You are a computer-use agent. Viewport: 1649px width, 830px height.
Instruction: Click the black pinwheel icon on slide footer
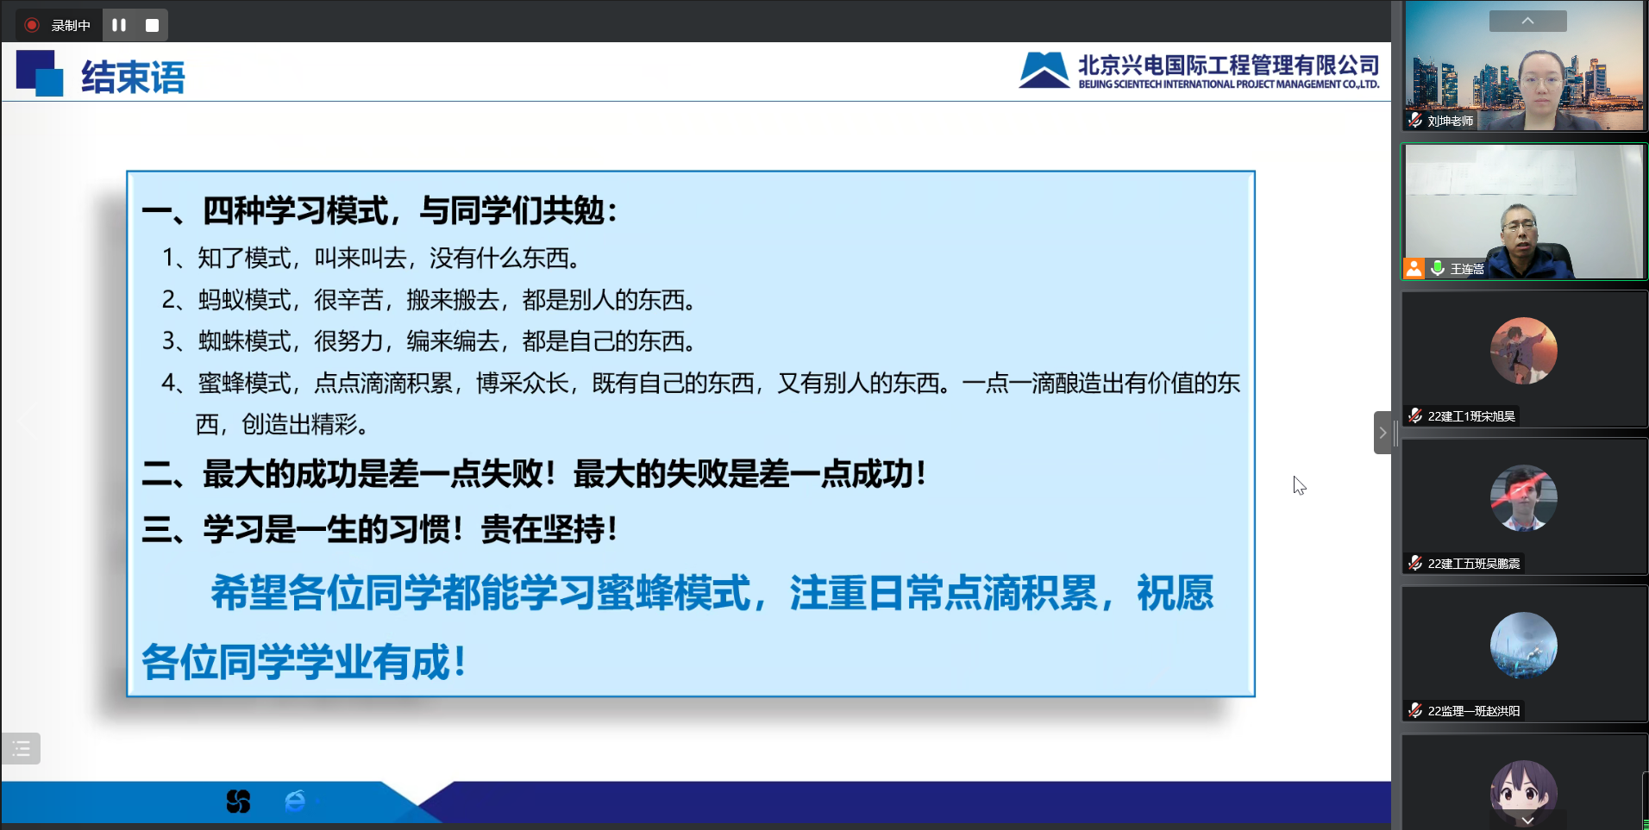tap(238, 802)
